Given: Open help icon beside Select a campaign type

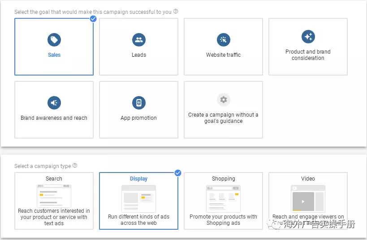Looking at the screenshot, I should (x=75, y=166).
